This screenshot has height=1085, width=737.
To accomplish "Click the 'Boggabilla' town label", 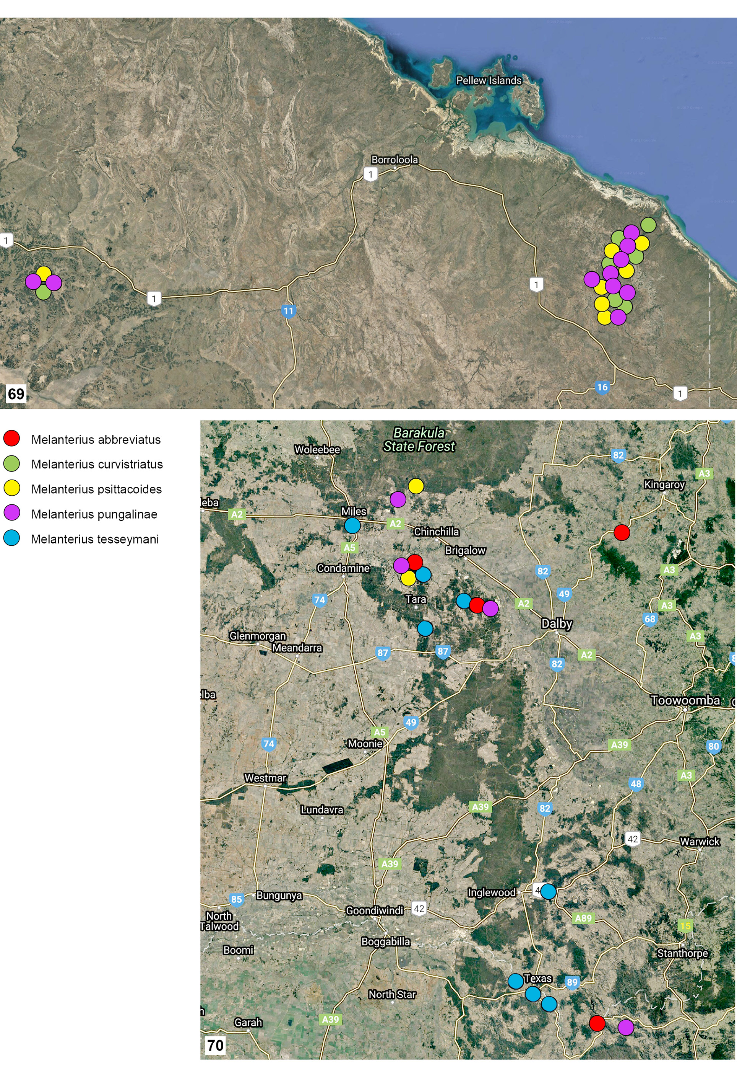I will pyautogui.click(x=386, y=941).
